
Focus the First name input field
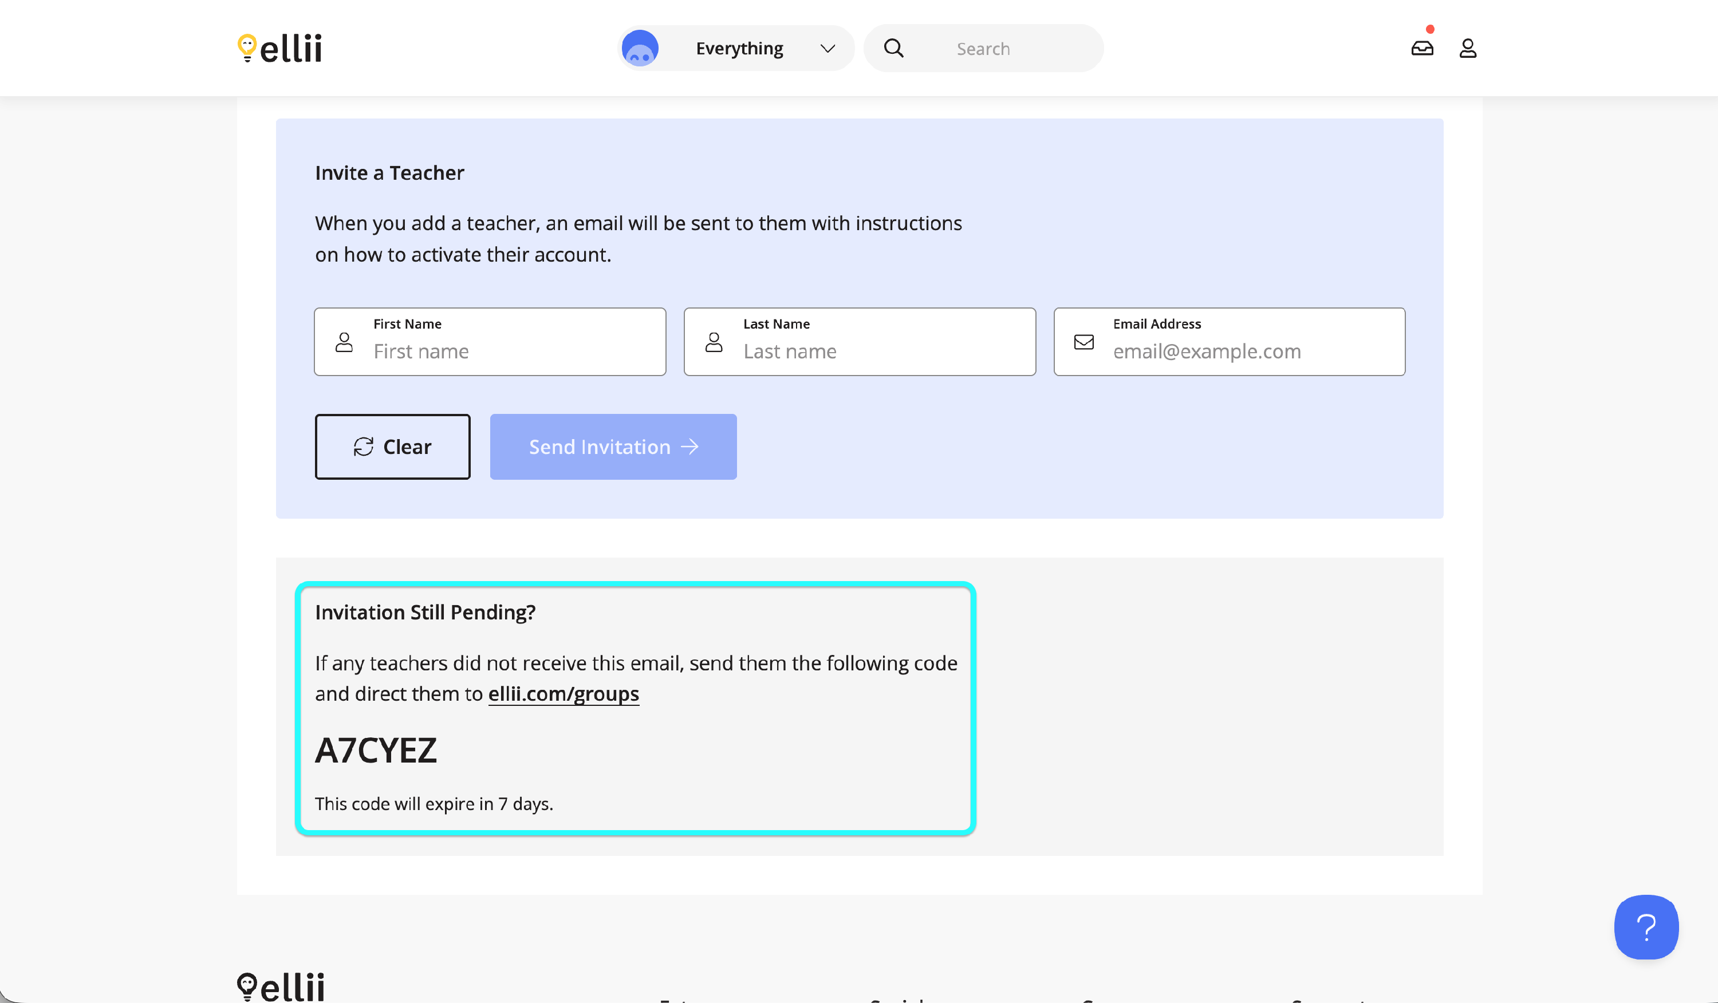[511, 352]
